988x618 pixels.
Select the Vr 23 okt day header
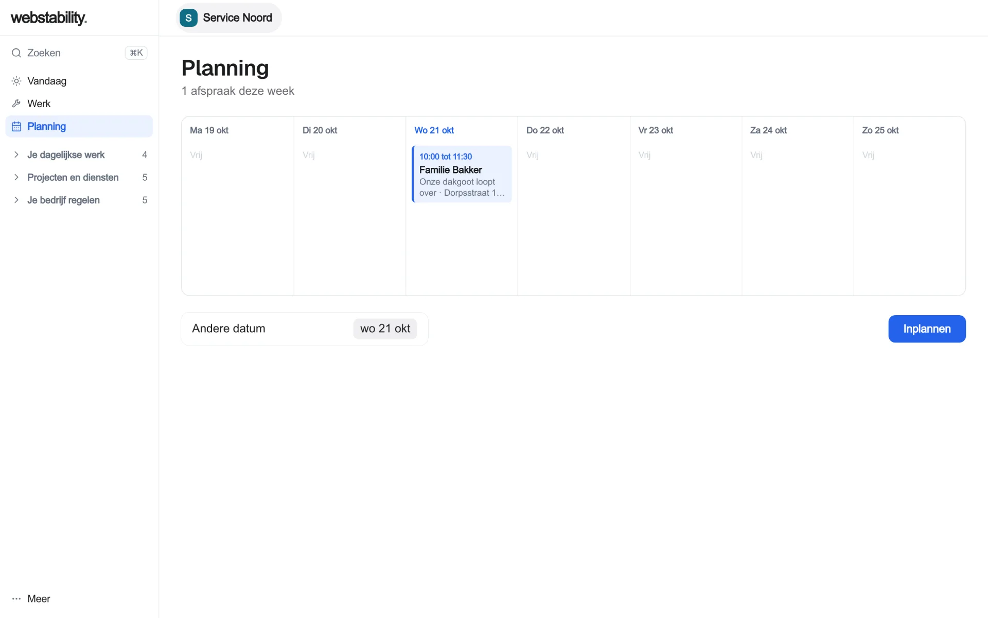656,130
